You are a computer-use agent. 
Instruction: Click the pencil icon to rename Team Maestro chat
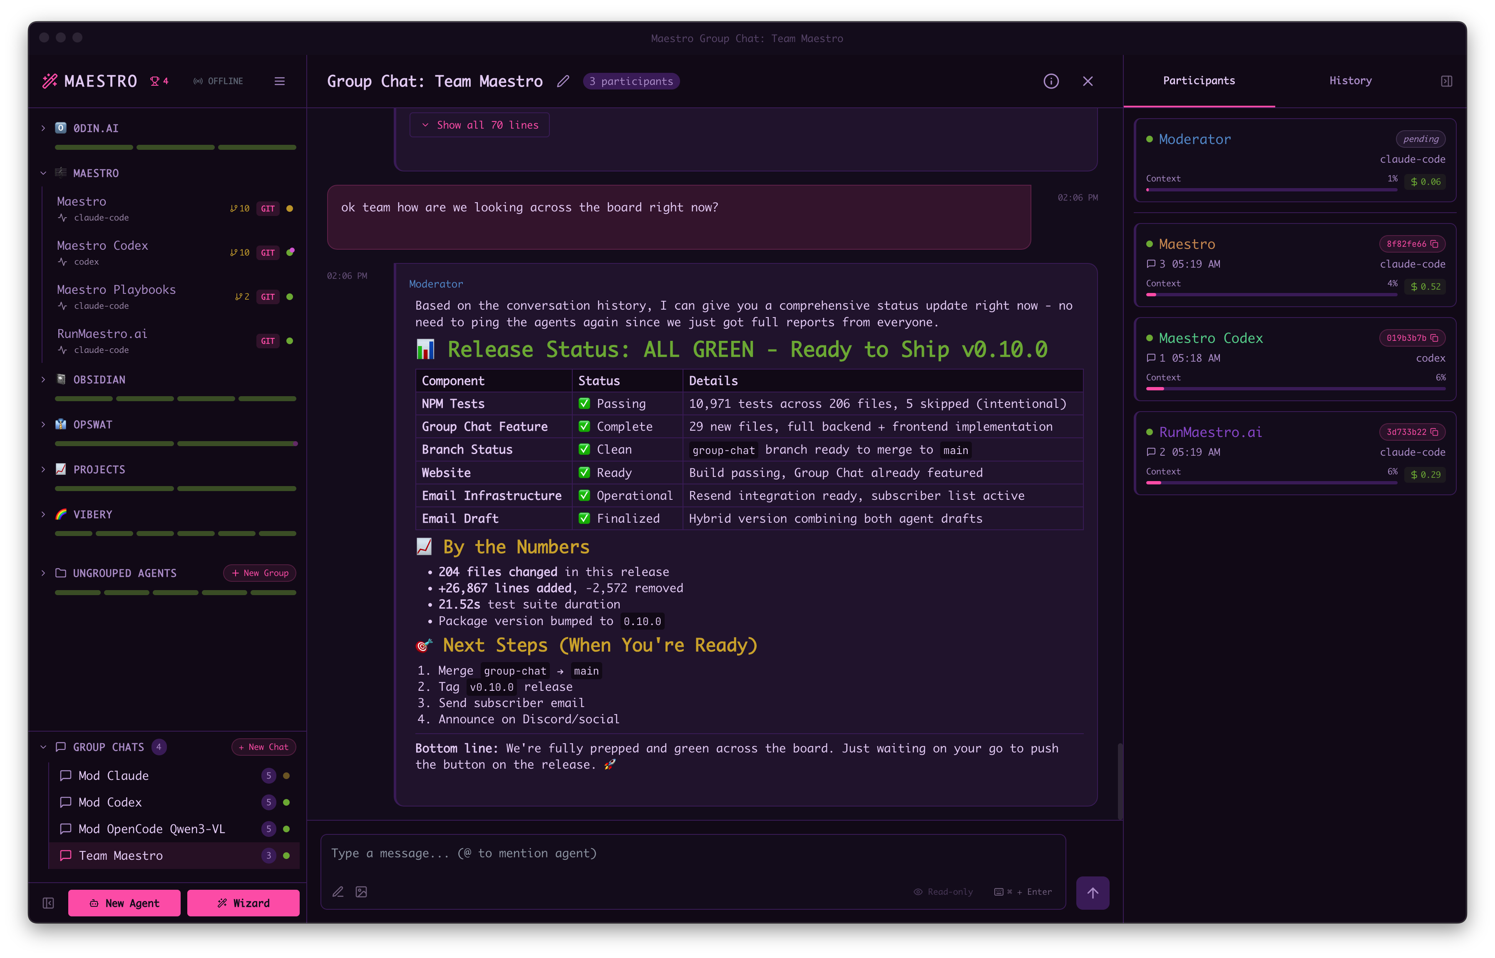click(x=563, y=82)
